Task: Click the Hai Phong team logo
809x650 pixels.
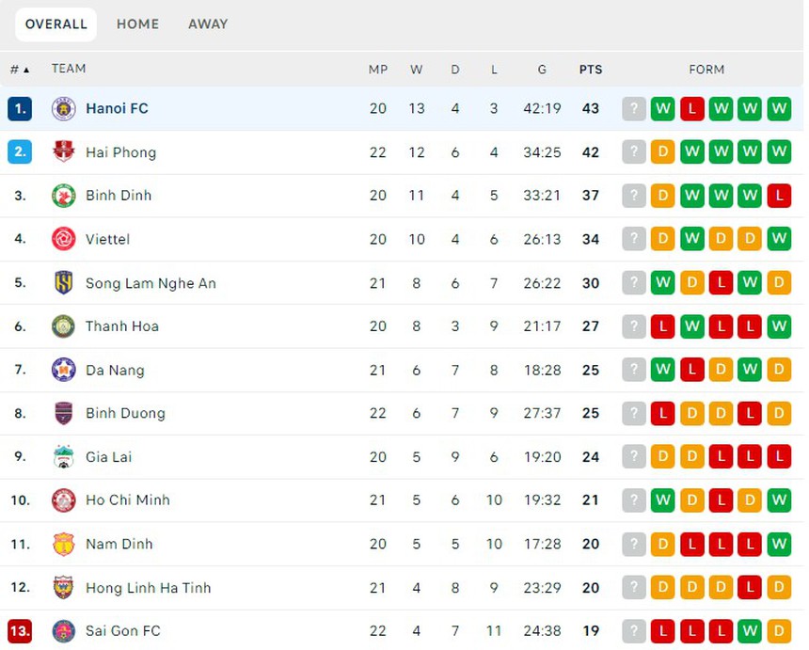Action: pos(62,151)
